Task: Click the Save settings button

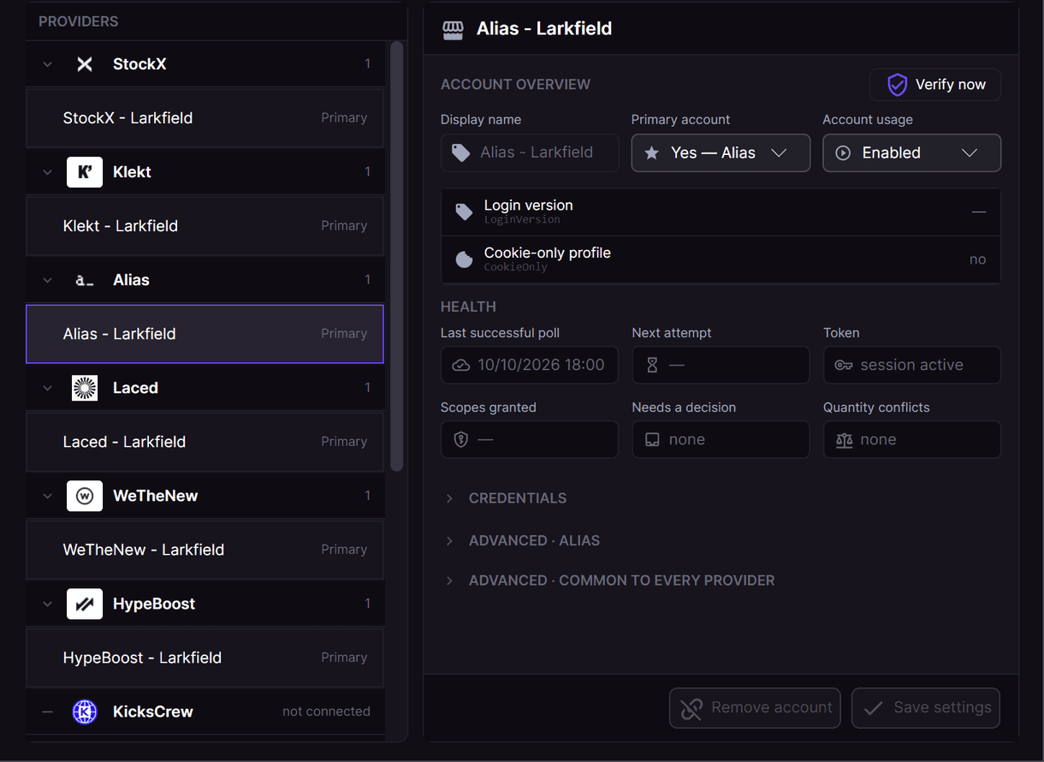Action: (x=926, y=708)
